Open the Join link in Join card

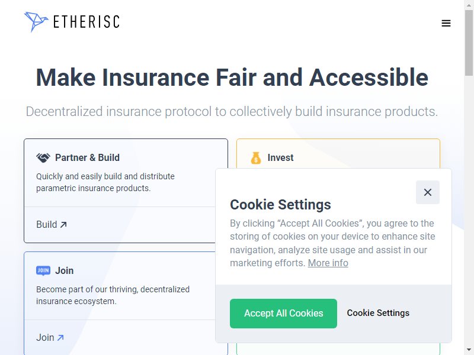click(50, 337)
